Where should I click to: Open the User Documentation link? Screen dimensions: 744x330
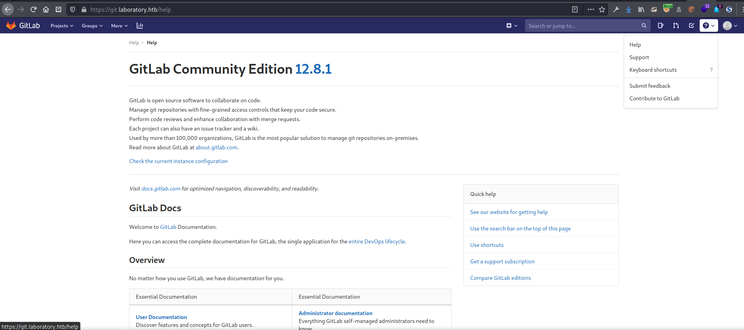(x=161, y=317)
